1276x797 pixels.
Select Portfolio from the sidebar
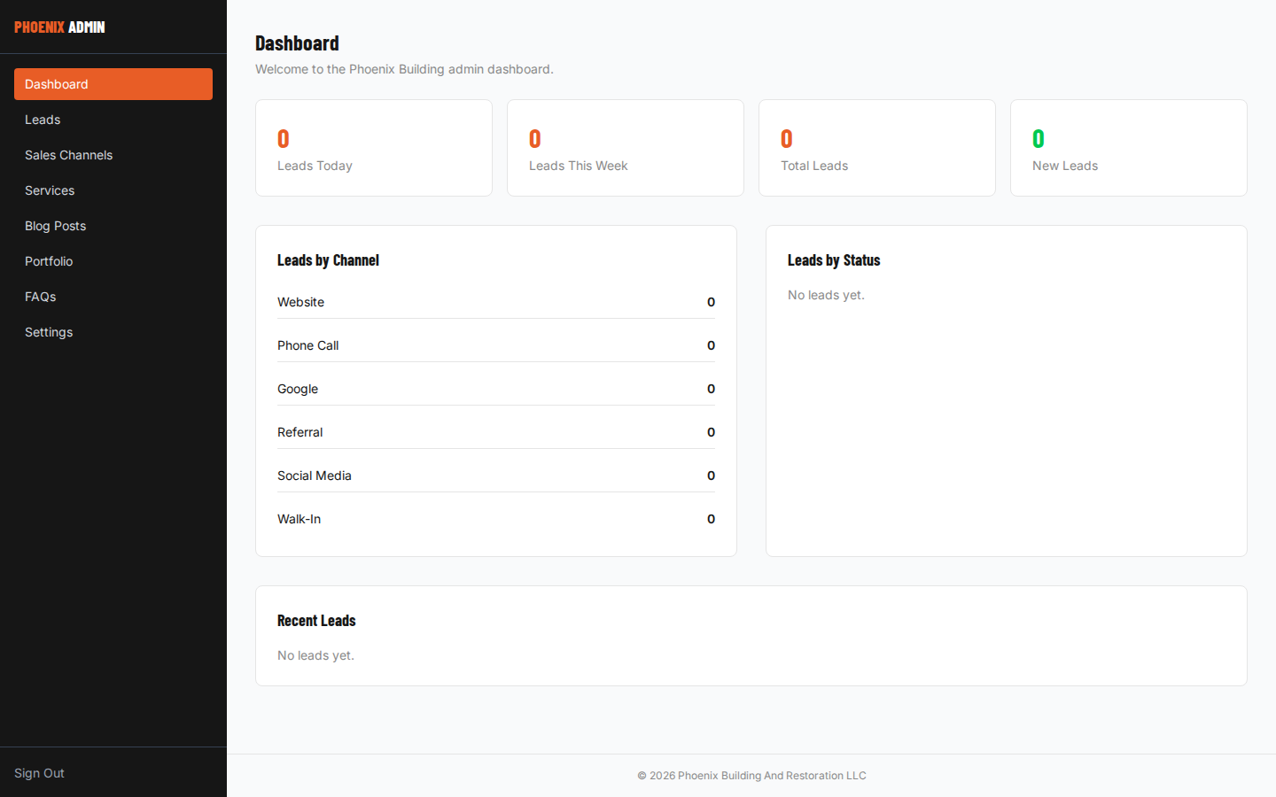click(113, 261)
